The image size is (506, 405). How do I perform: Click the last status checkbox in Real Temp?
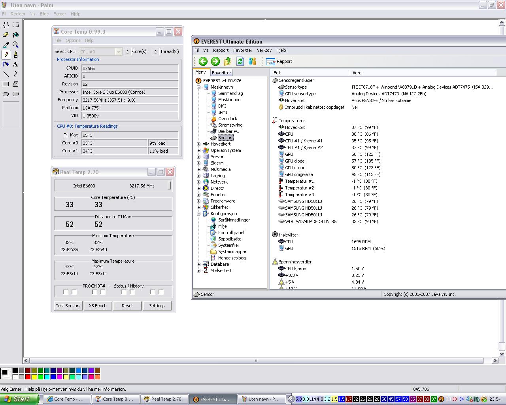pyautogui.click(x=161, y=292)
